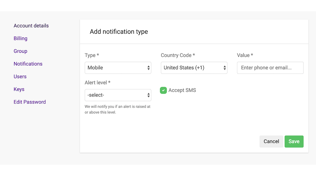Screen dimensions: 316x176
Task: Open the United States (+1) country dropdown
Action: [194, 68]
